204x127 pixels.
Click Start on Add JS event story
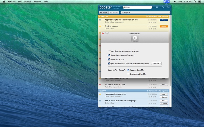(164, 101)
